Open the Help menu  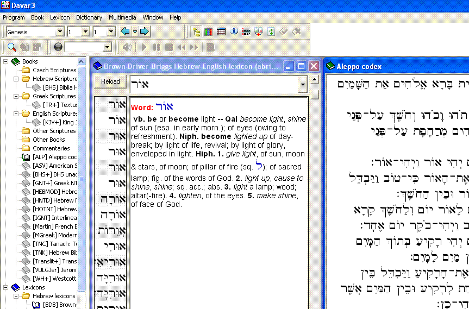tap(176, 17)
